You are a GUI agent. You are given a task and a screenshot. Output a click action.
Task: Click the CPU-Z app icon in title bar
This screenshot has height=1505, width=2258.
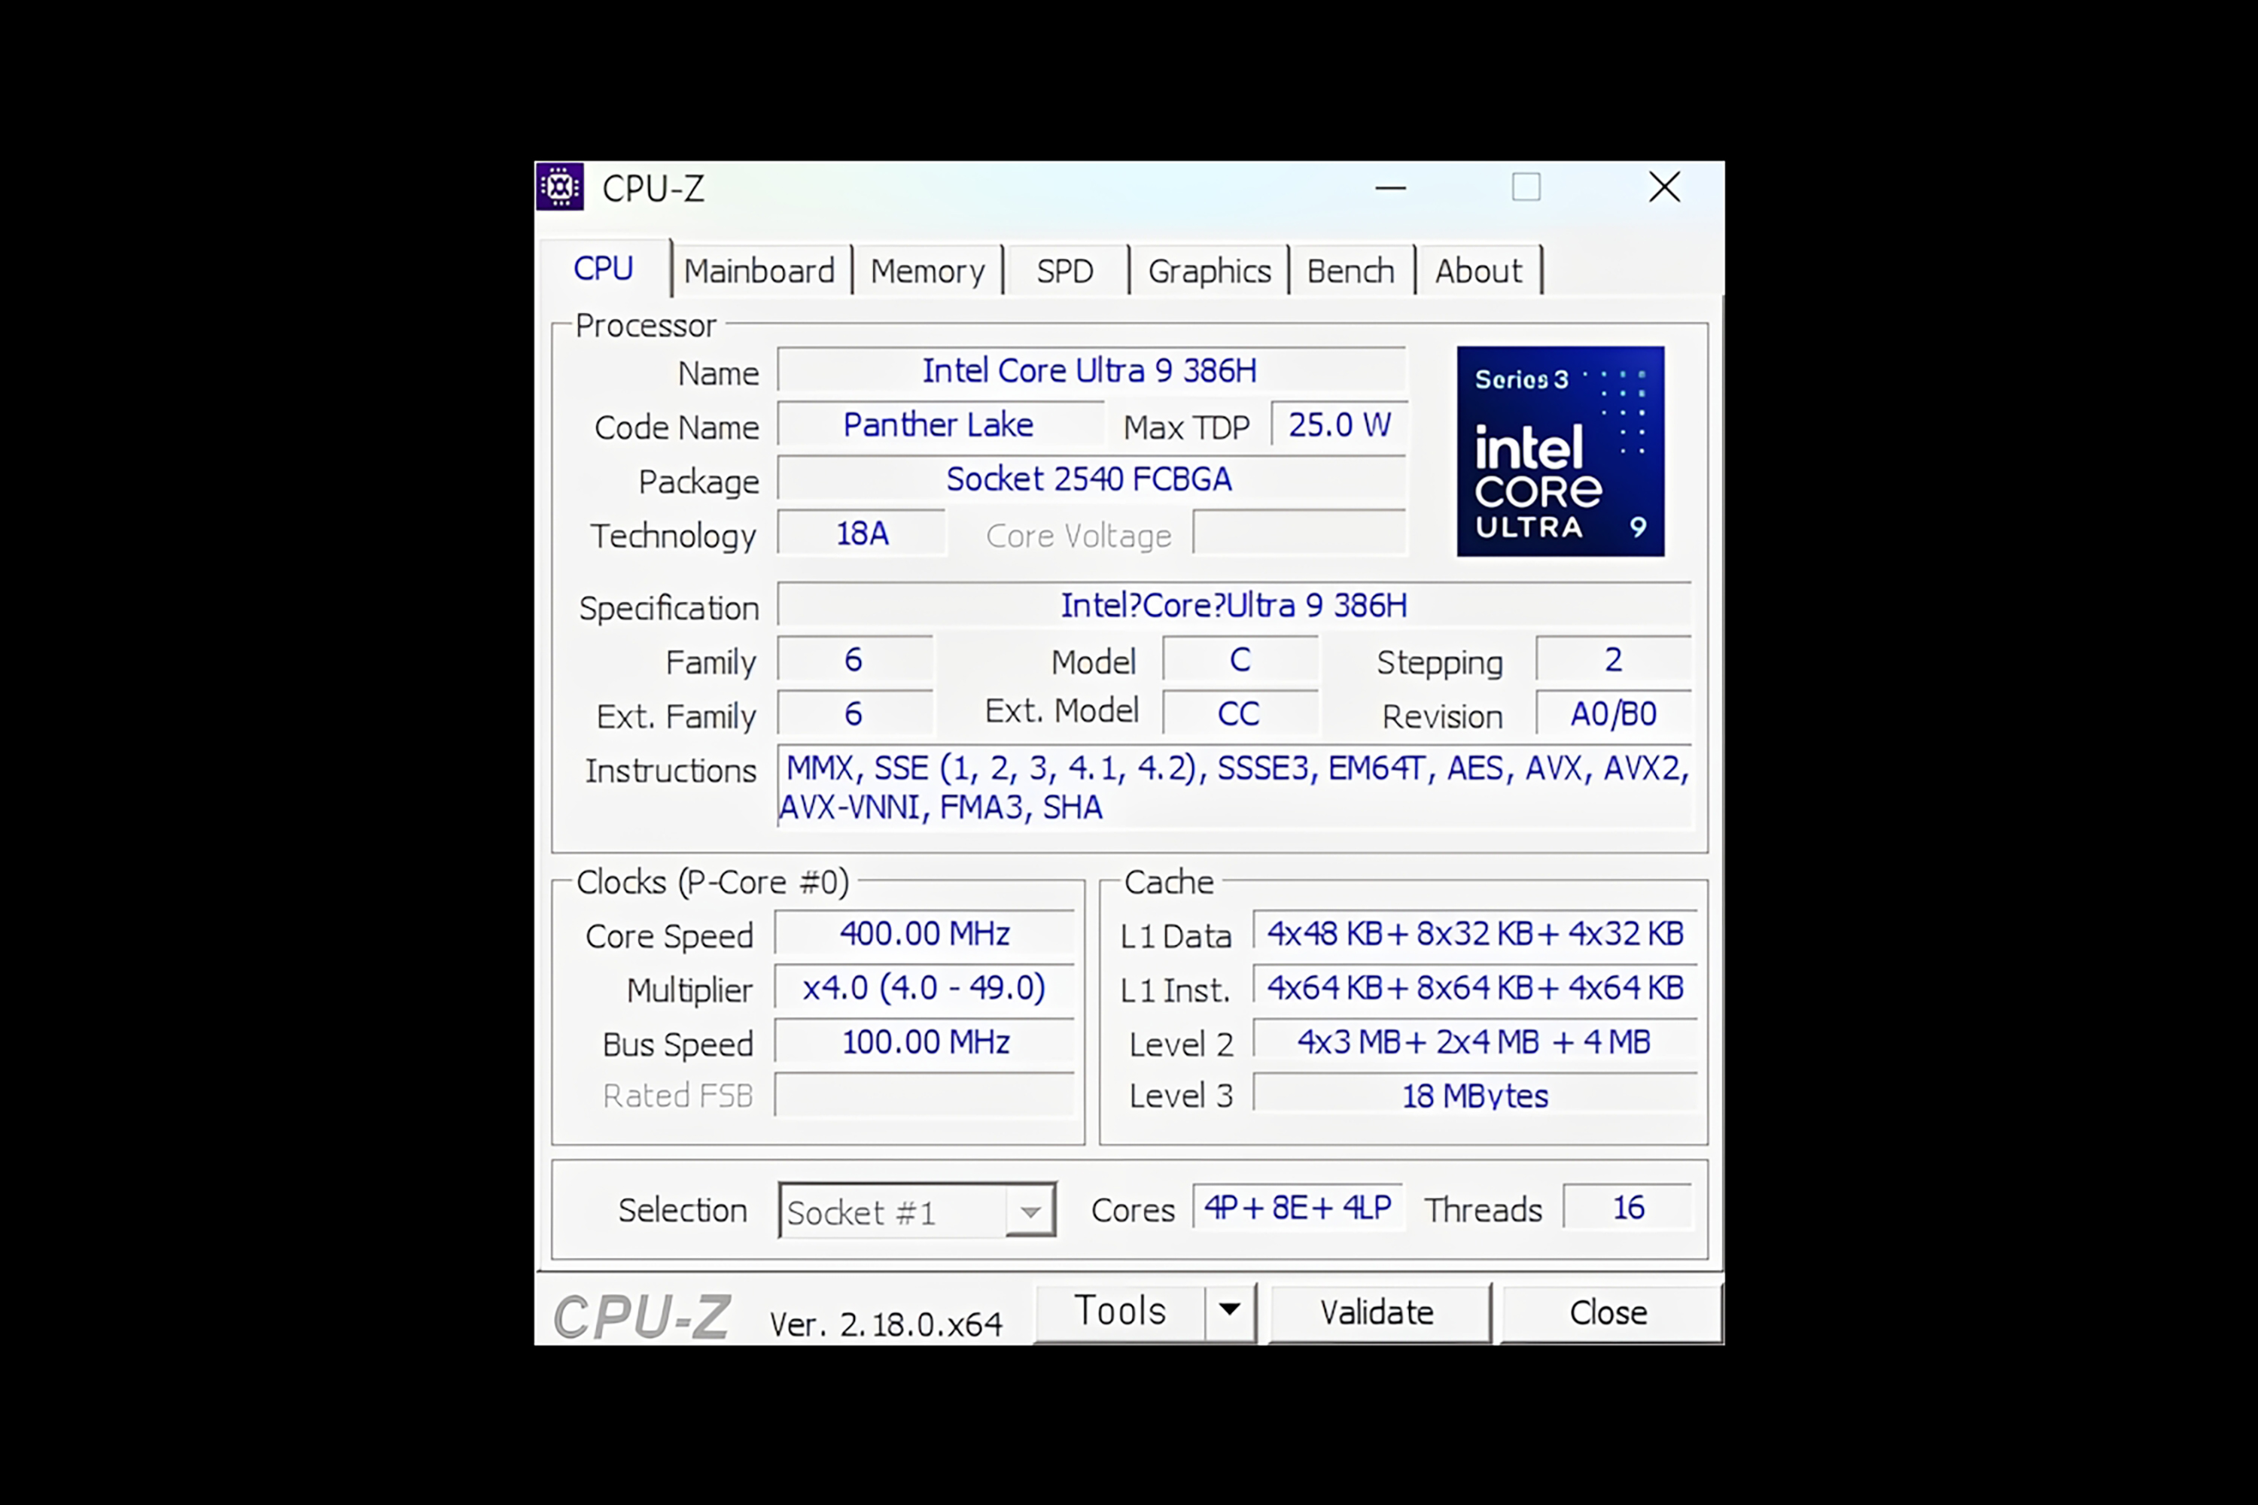pos(560,187)
